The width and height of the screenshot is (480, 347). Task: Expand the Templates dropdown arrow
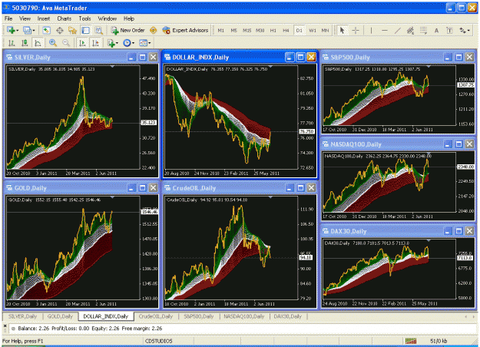click(x=150, y=43)
